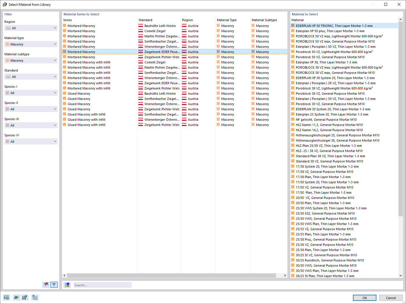406x304 pixels.
Task: Click the highlighted Mortared Masonry Ziegelwerk EDER row
Action: (116, 52)
